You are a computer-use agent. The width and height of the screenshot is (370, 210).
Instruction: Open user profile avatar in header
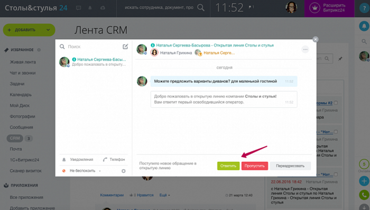(291, 7)
